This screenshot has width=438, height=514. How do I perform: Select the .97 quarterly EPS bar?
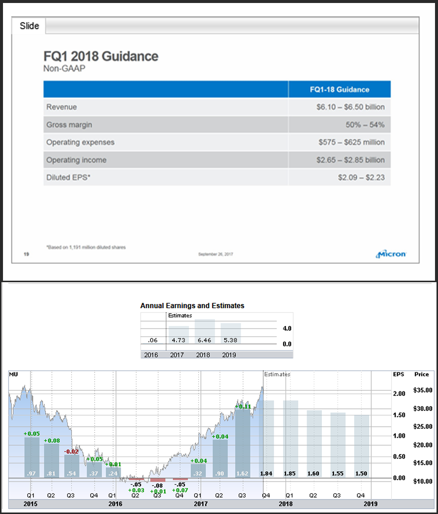[31, 457]
